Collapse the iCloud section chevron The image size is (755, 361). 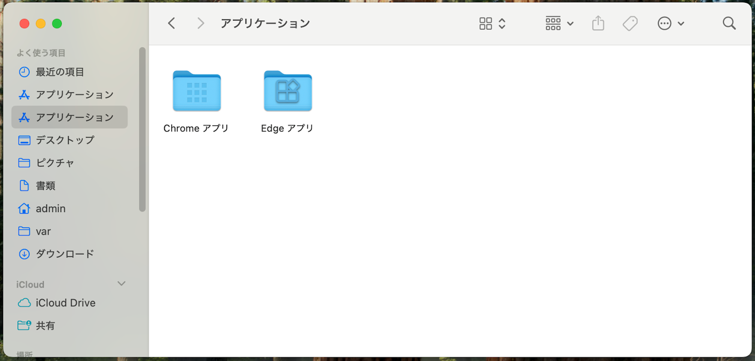(121, 284)
